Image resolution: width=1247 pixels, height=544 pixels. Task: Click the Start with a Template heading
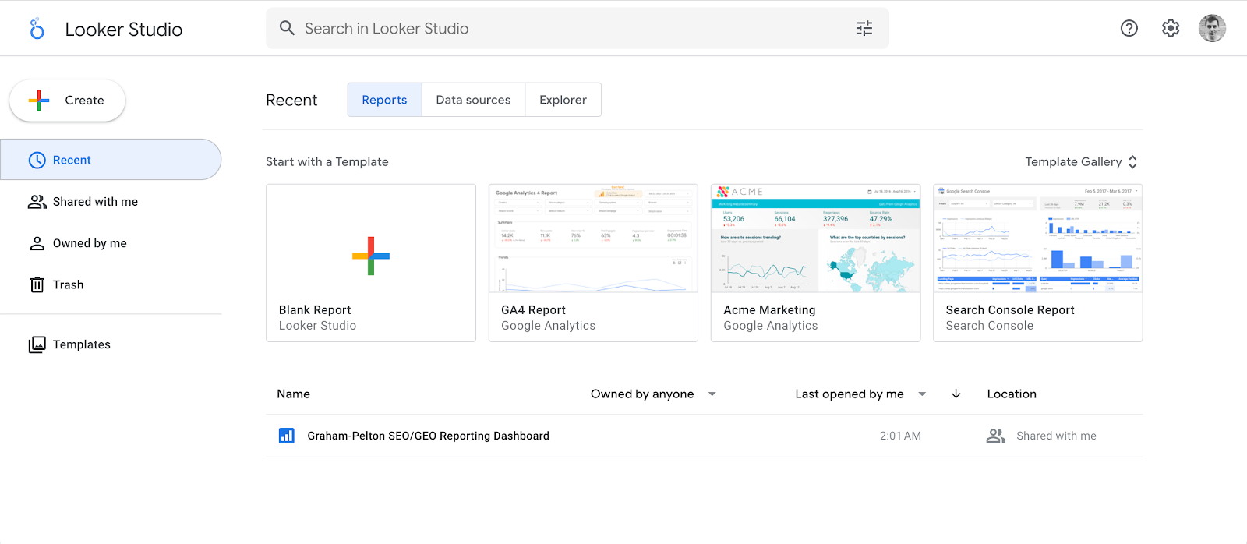(x=327, y=161)
